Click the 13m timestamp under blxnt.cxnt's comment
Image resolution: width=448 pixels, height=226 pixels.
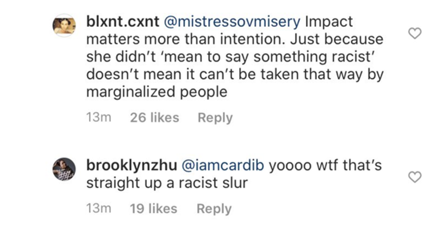[99, 118]
